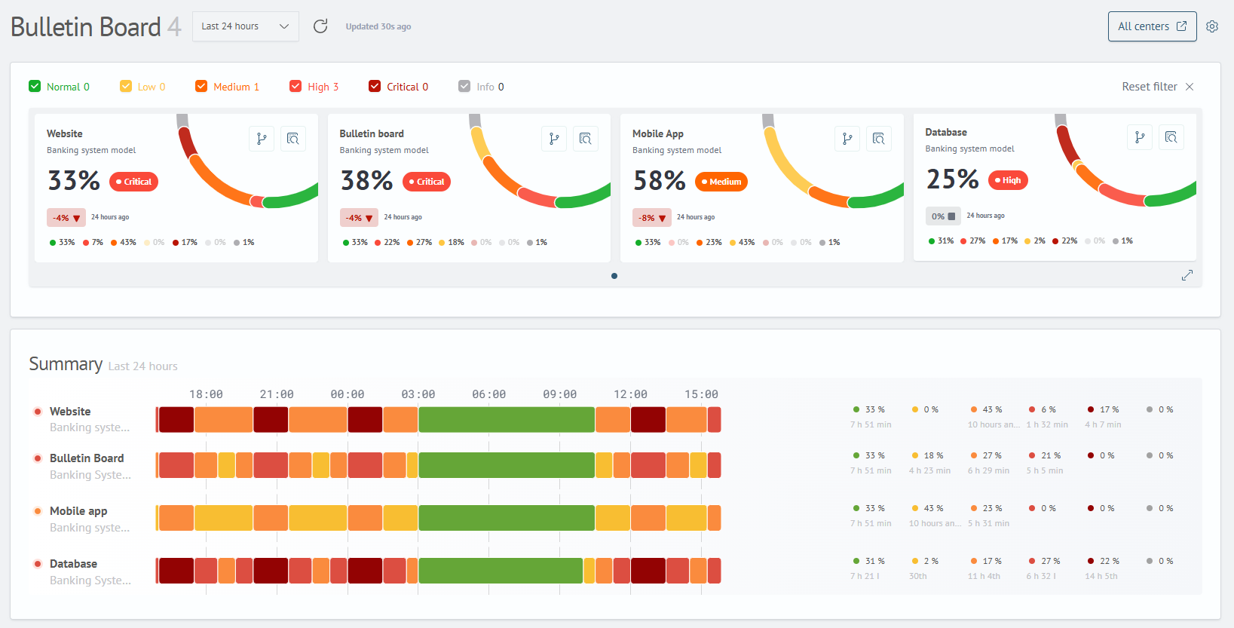Select the -8% trend chip on Mobile App card
This screenshot has width=1234, height=628.
(652, 218)
